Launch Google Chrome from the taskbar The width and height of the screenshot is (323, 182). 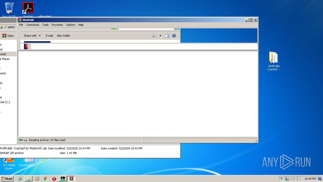(46, 179)
